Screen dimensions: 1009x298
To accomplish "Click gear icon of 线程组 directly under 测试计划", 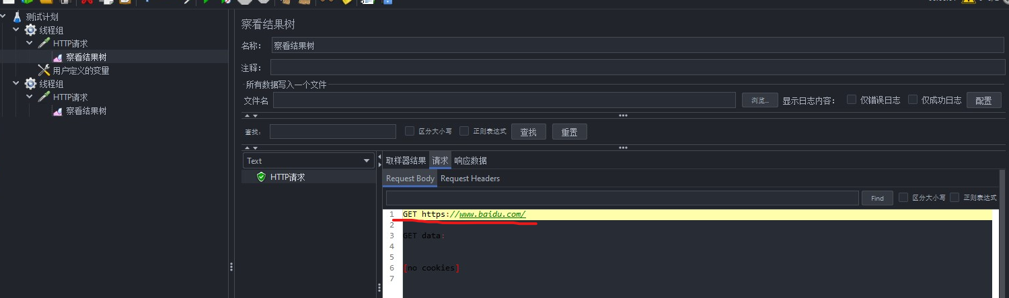I will (x=30, y=30).
